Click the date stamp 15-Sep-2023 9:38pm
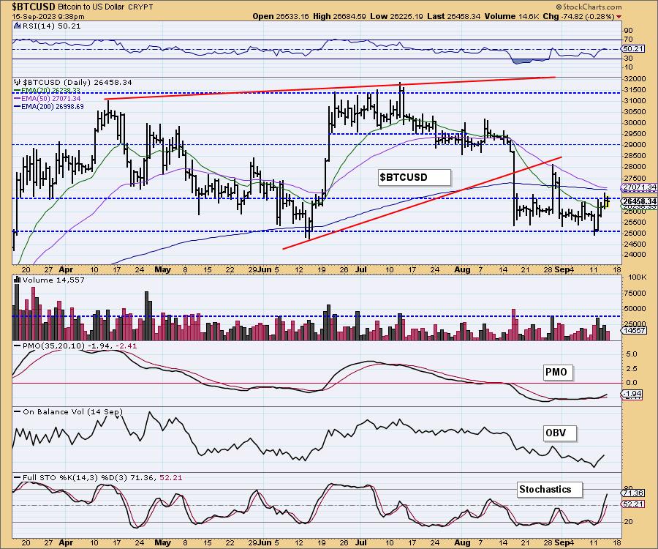The height and width of the screenshot is (549, 658). pyautogui.click(x=48, y=17)
